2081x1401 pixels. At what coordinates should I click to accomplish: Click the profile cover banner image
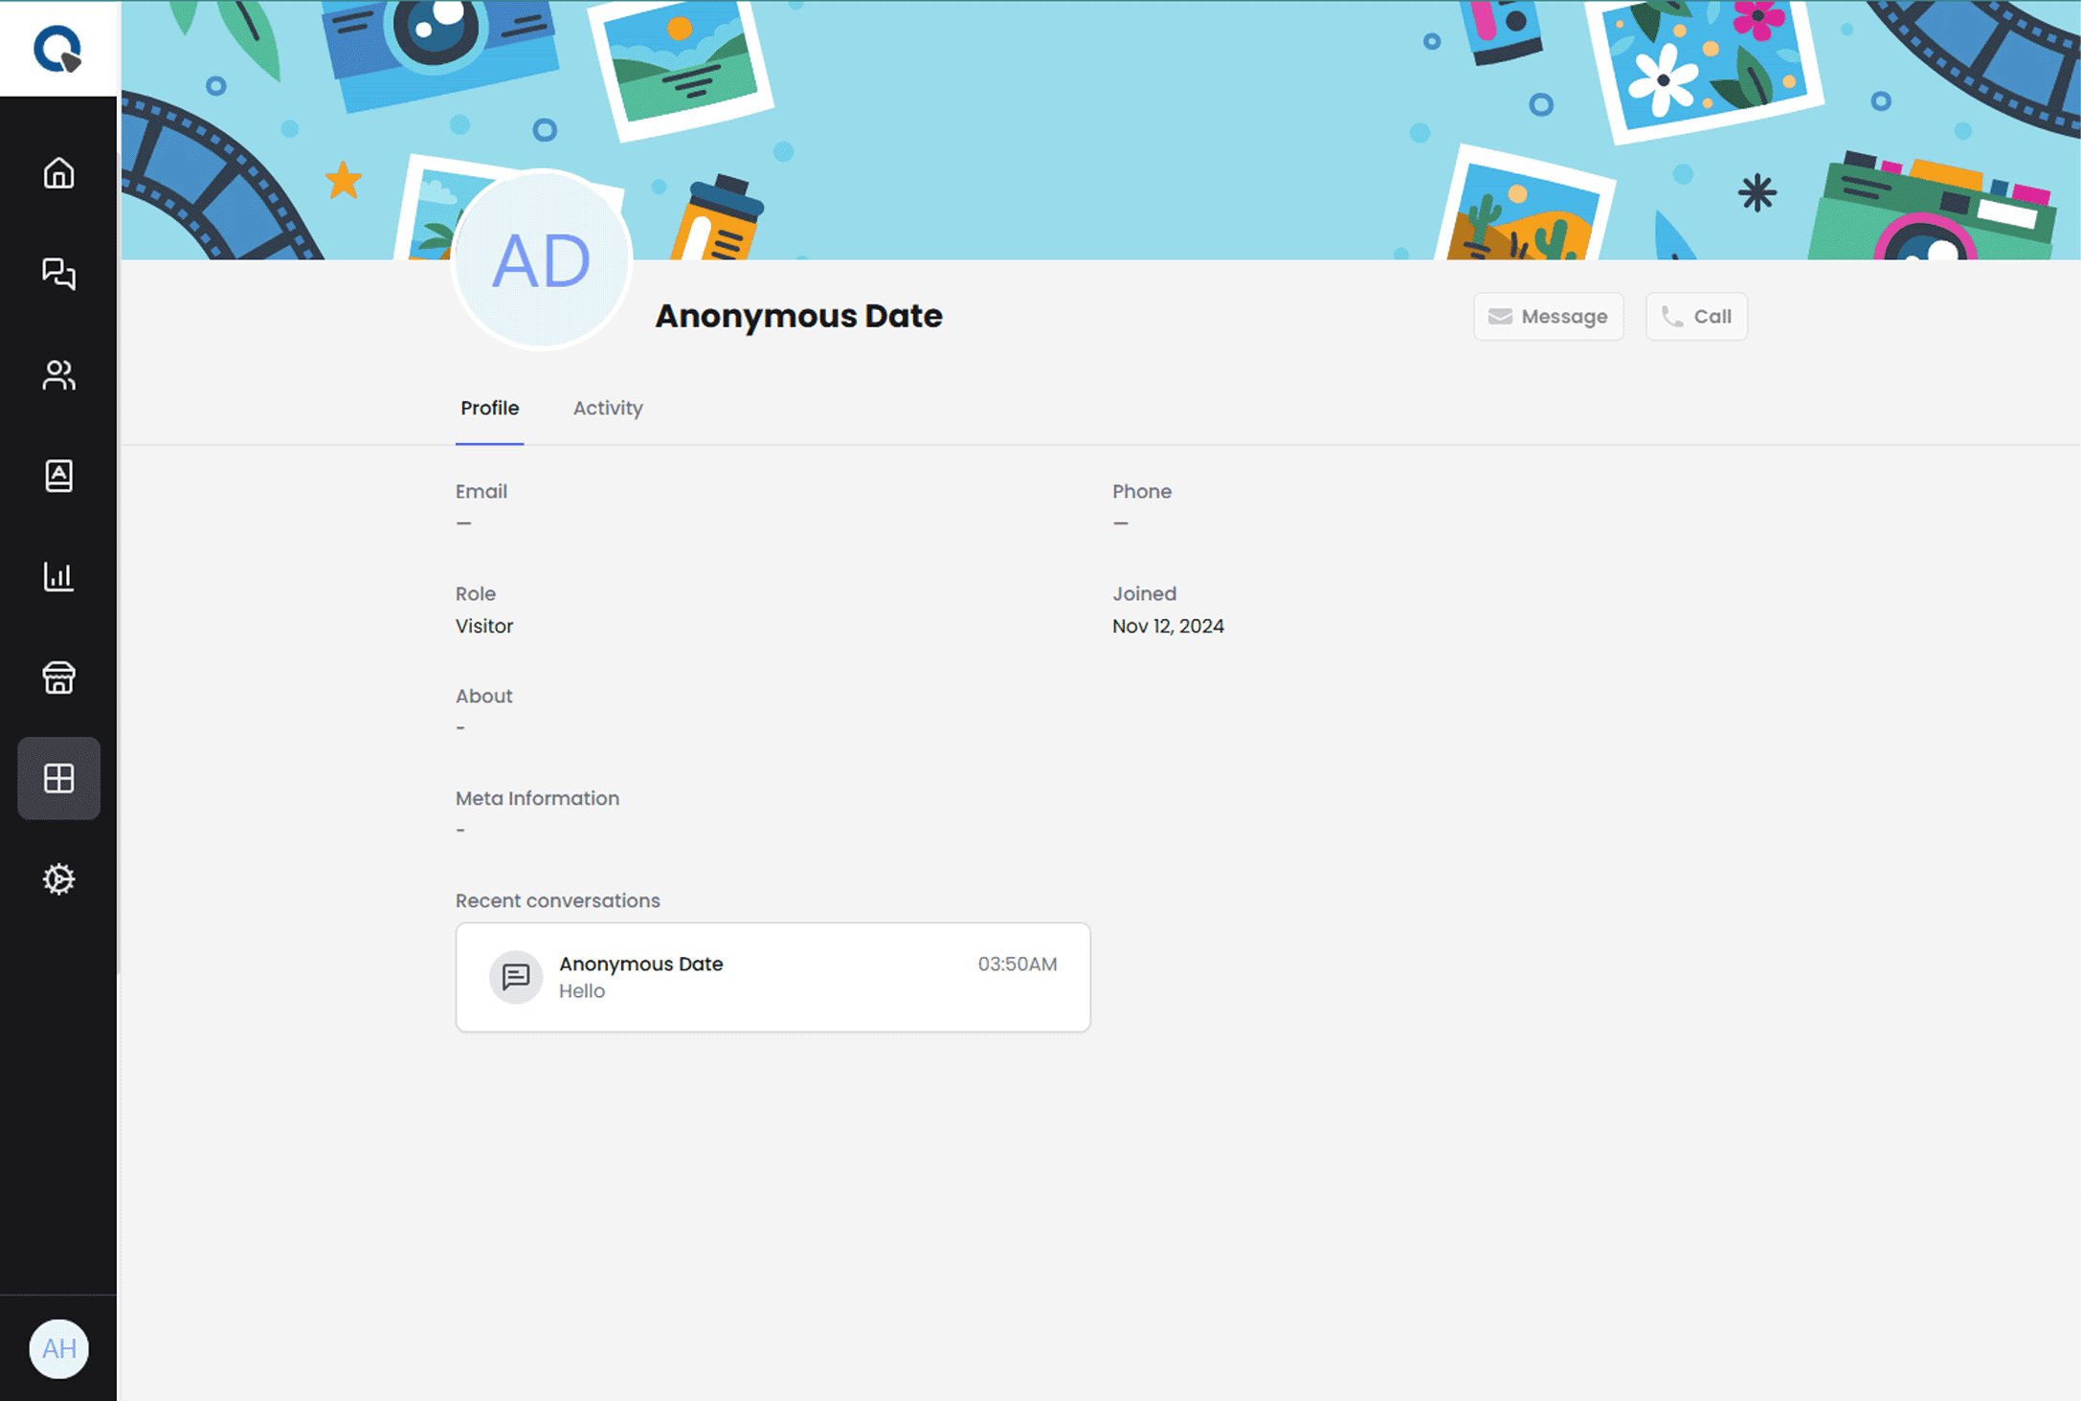pyautogui.click(x=1101, y=124)
